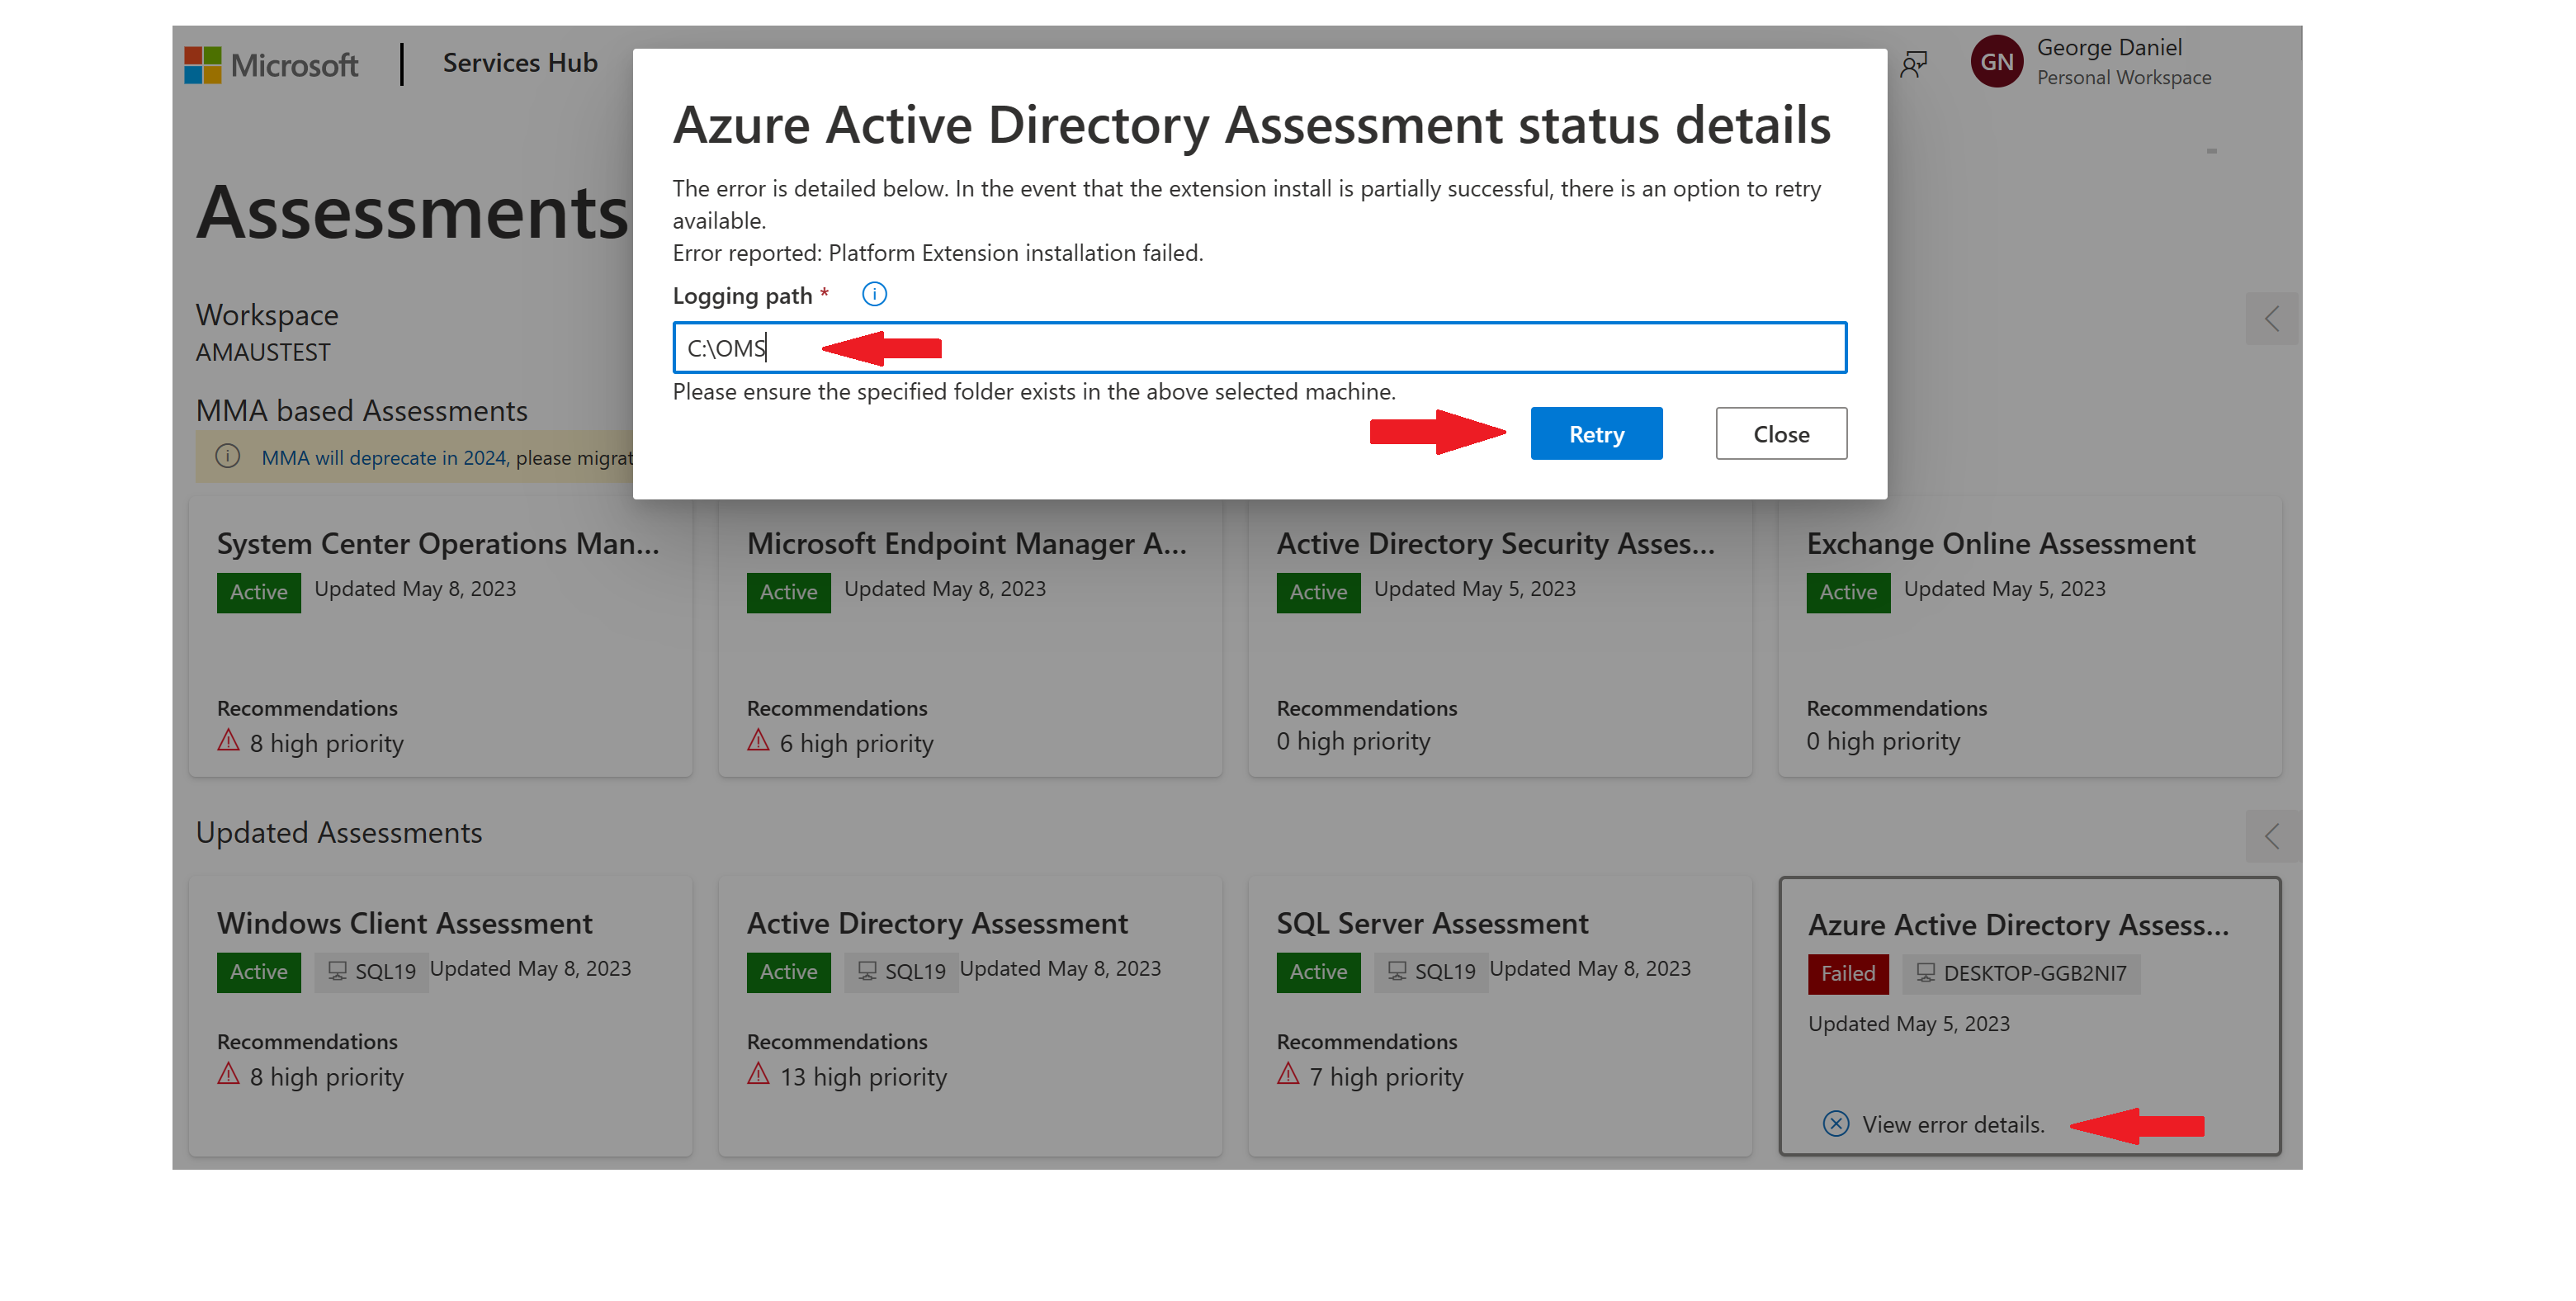Click 0 high priority on AD Security
Screen dimensions: 2576x1301
click(x=1353, y=742)
